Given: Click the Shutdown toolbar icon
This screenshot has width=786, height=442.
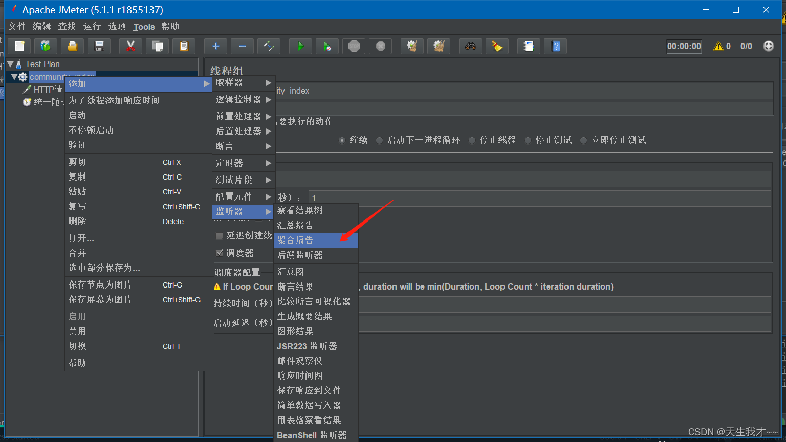Looking at the screenshot, I should 380,46.
